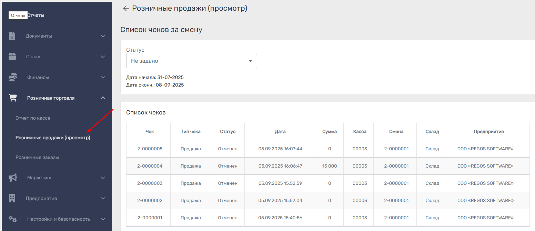Click the Retail trade shopping cart icon
535x231 pixels.
[13, 98]
